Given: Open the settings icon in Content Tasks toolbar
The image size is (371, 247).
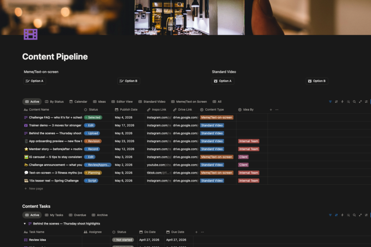Looking at the screenshot, I should pos(366,215).
